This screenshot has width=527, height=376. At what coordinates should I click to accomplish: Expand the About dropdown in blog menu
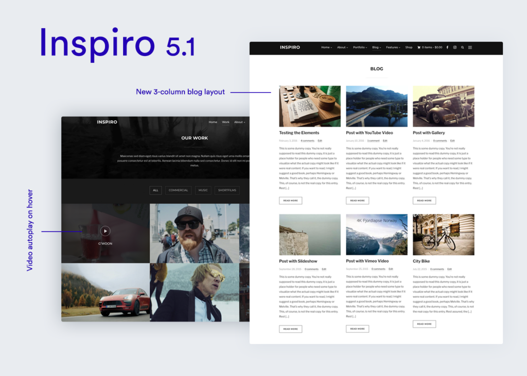click(342, 47)
